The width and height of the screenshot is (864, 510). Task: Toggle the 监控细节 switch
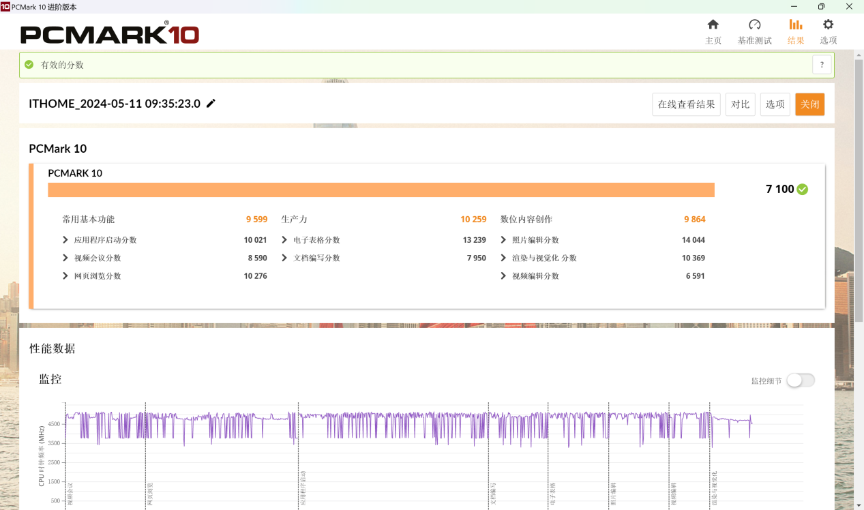801,380
